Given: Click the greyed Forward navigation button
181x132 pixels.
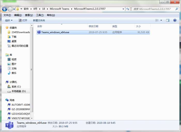Looking at the screenshot, I should 10,9.
